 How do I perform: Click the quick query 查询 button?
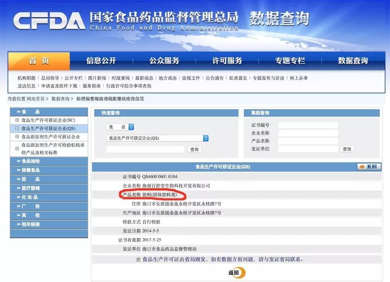click(194, 149)
